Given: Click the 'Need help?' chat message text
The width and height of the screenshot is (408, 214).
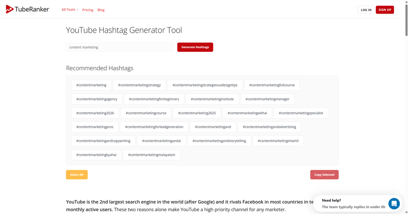Looking at the screenshot, I should 331,200.
